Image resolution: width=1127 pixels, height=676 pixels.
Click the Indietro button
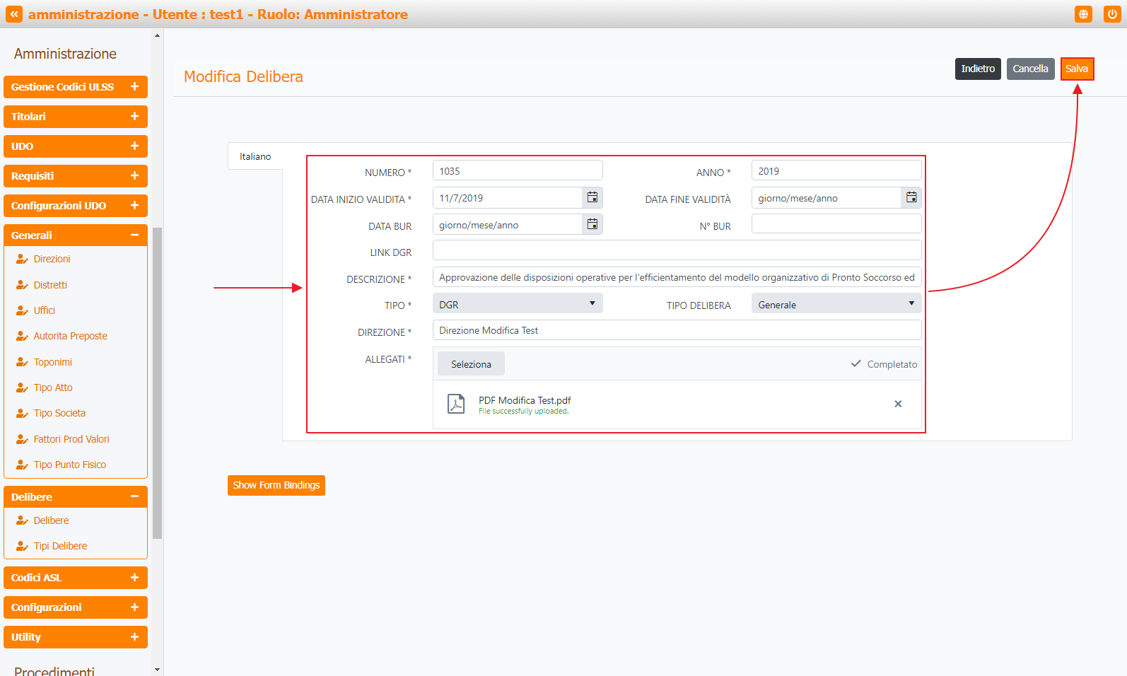pos(977,69)
